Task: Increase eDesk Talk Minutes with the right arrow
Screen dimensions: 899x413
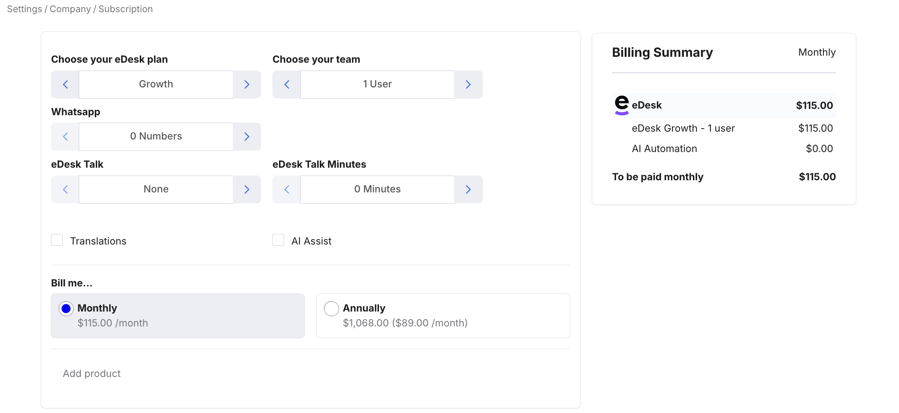Action: point(469,189)
